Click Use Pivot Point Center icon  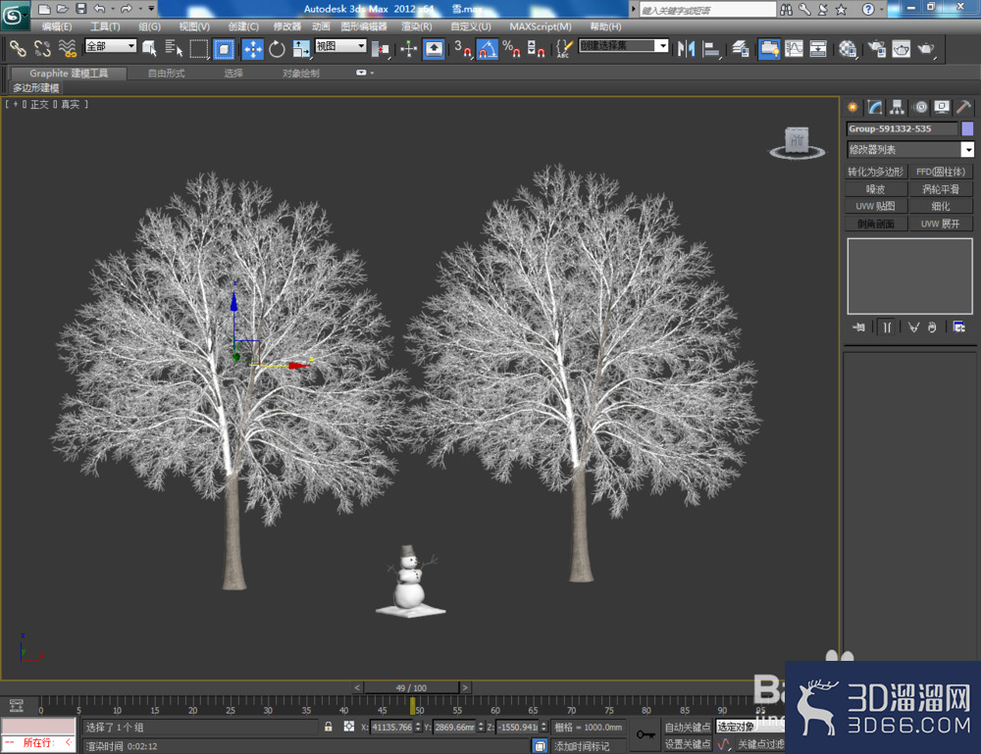click(380, 49)
